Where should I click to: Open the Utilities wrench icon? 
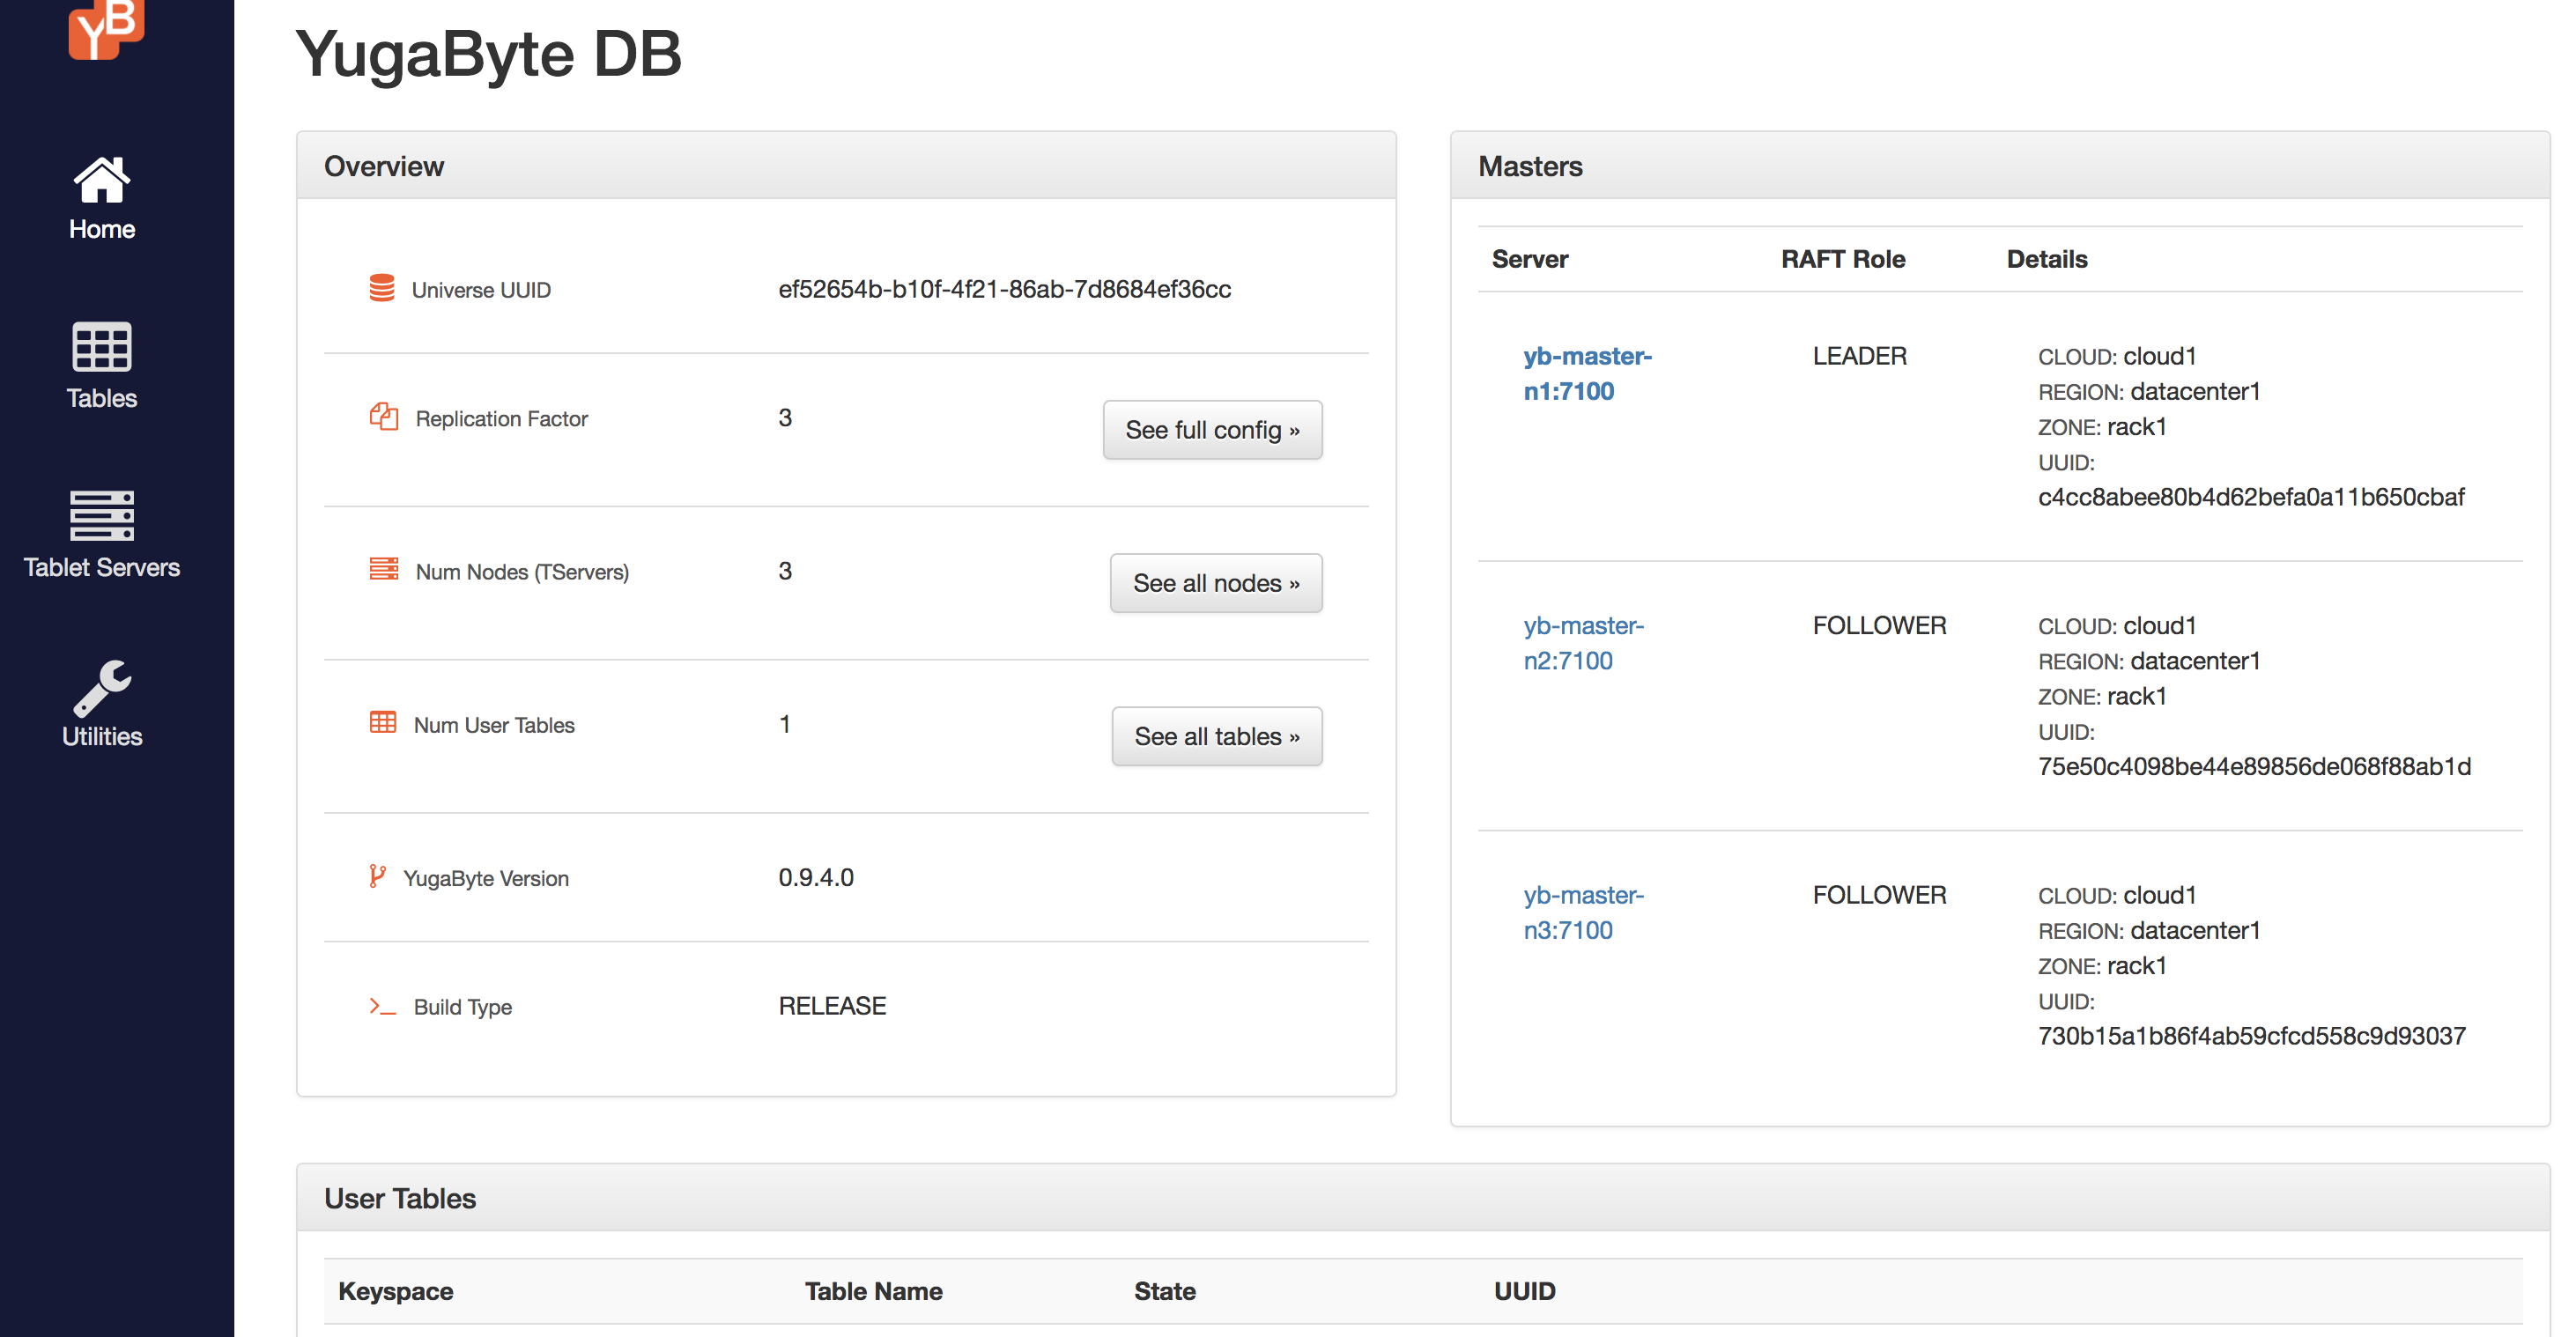101,688
